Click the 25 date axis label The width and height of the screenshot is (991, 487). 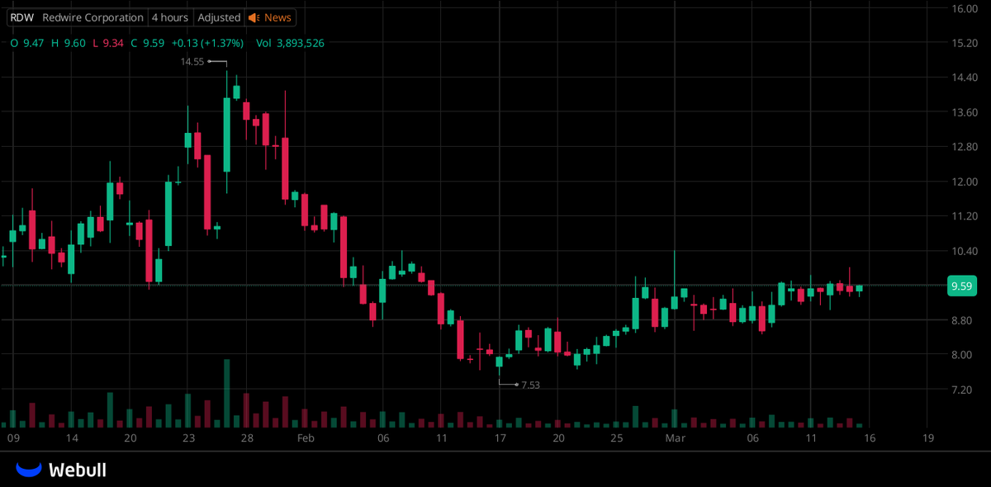coord(617,438)
